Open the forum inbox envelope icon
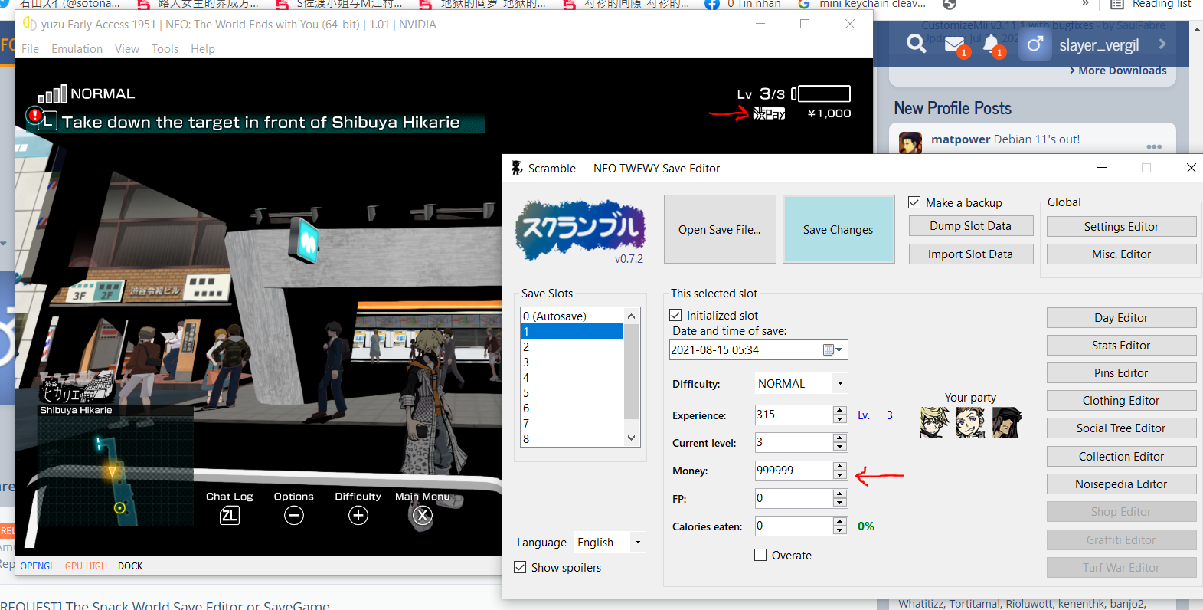This screenshot has height=610, width=1203. tap(954, 44)
